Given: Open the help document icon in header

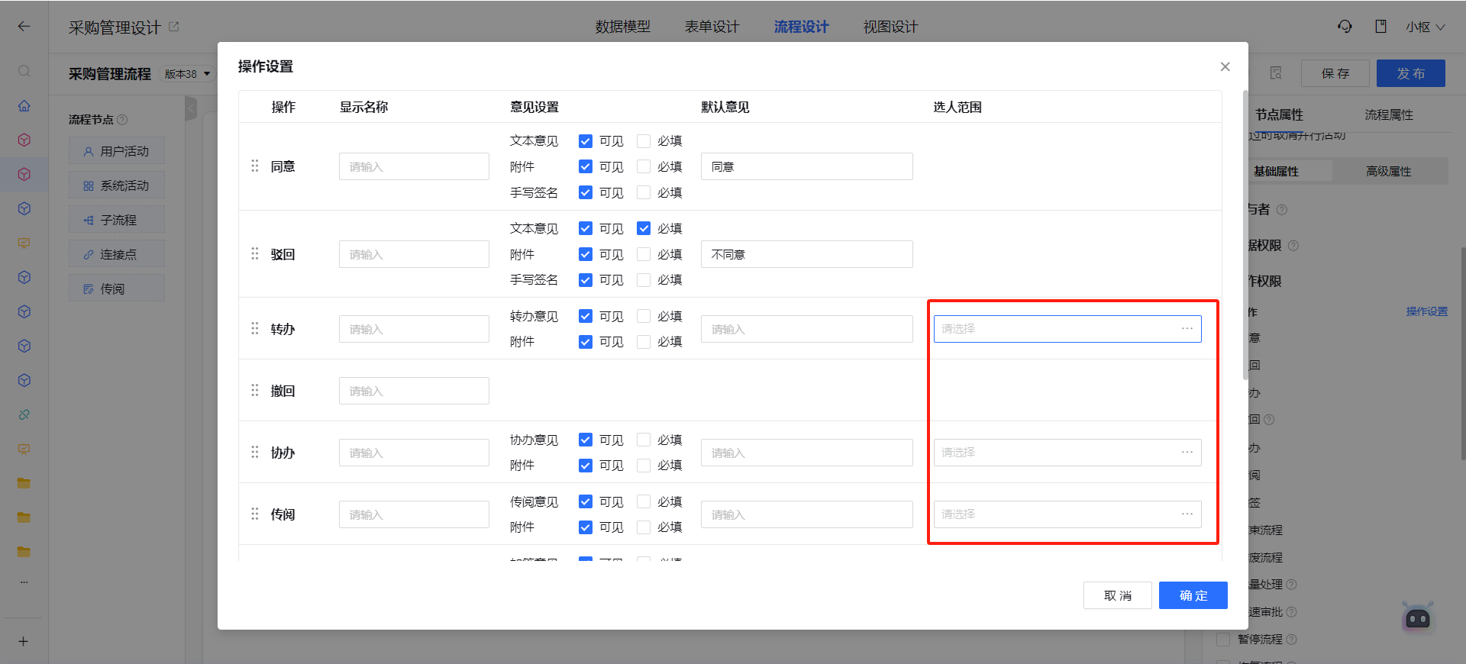Looking at the screenshot, I should pos(1380,27).
